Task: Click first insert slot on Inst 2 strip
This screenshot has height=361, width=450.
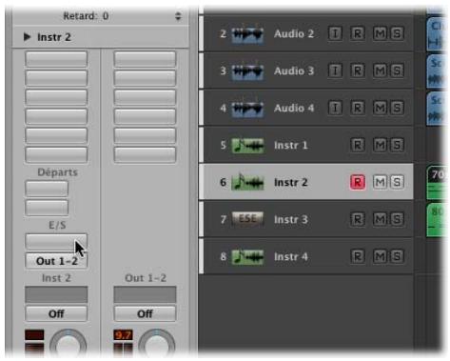Action: coord(56,59)
